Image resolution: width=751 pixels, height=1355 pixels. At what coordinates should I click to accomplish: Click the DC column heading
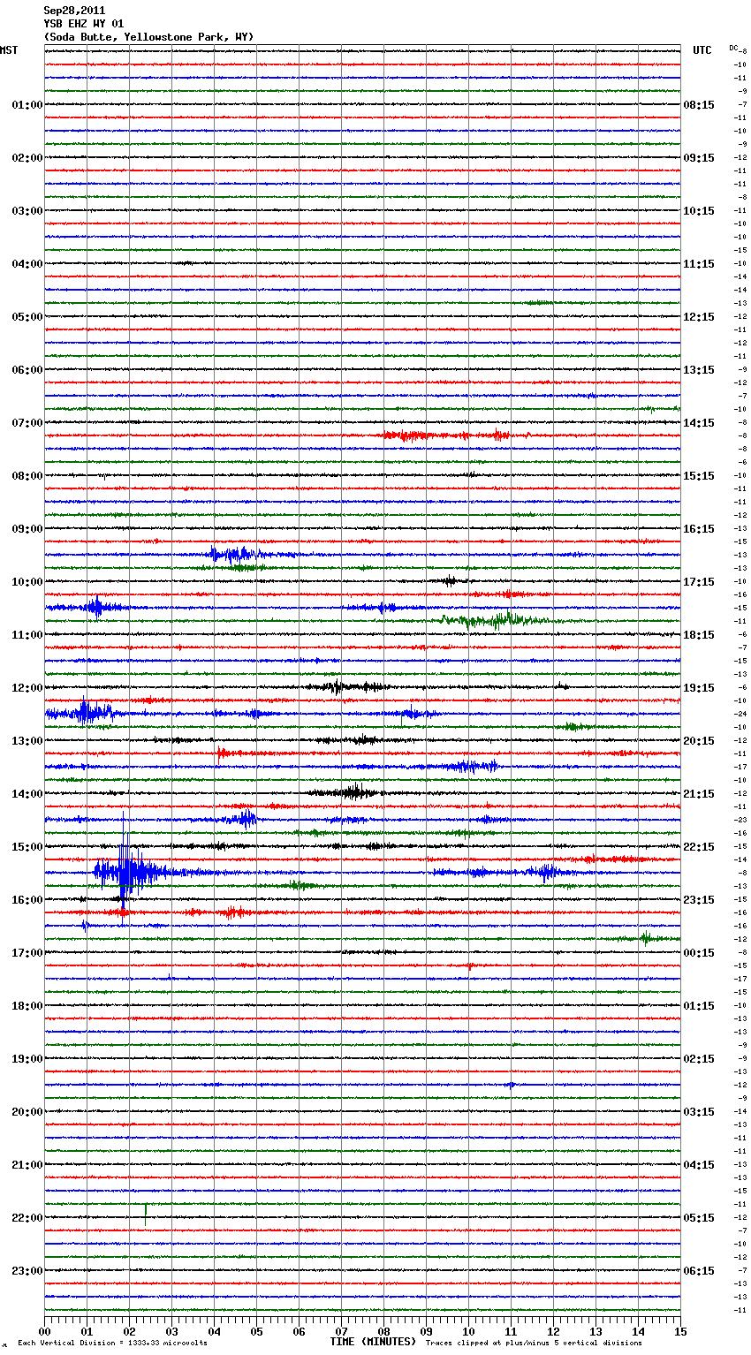[733, 48]
